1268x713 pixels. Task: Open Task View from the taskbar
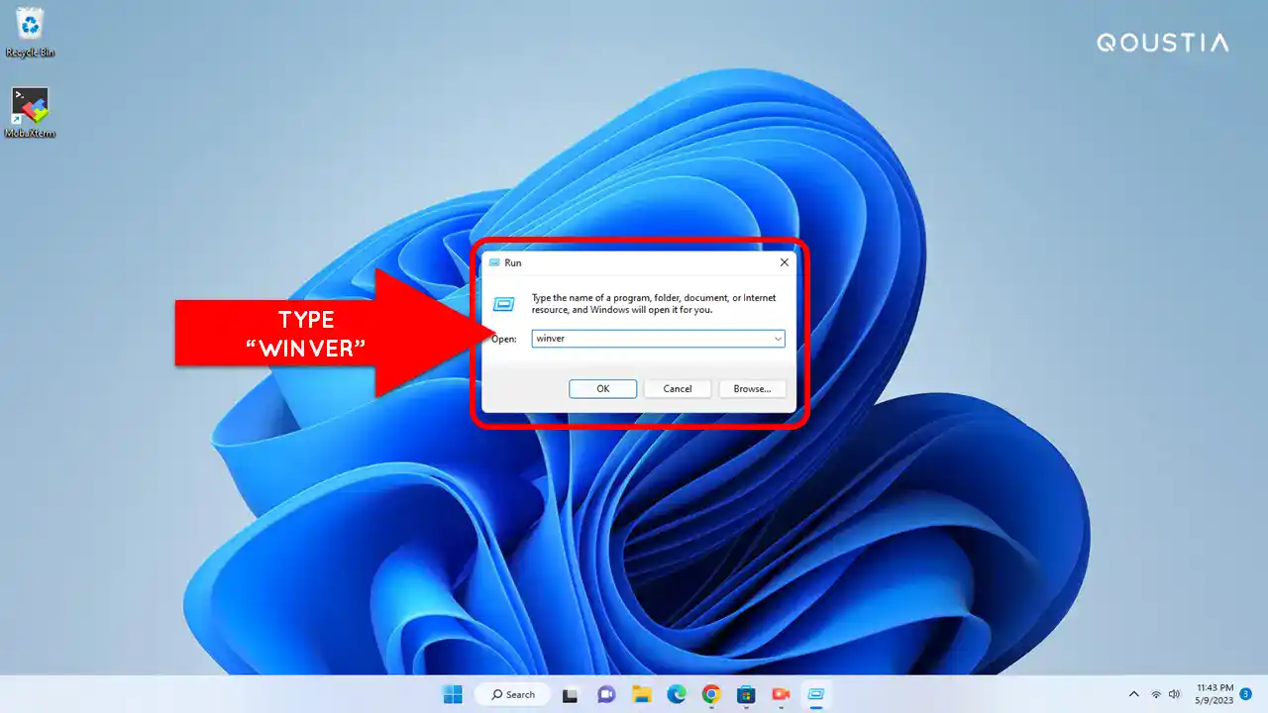click(571, 694)
